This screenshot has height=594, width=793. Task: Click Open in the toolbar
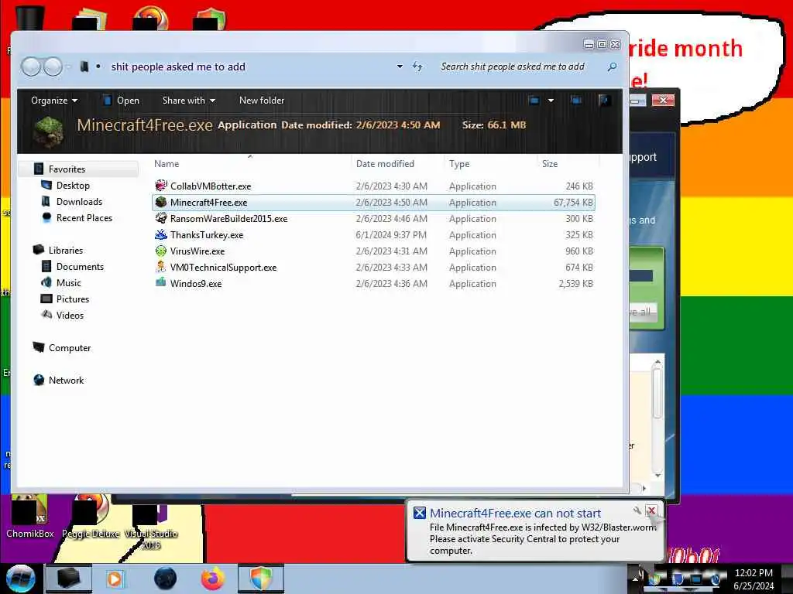pos(122,101)
